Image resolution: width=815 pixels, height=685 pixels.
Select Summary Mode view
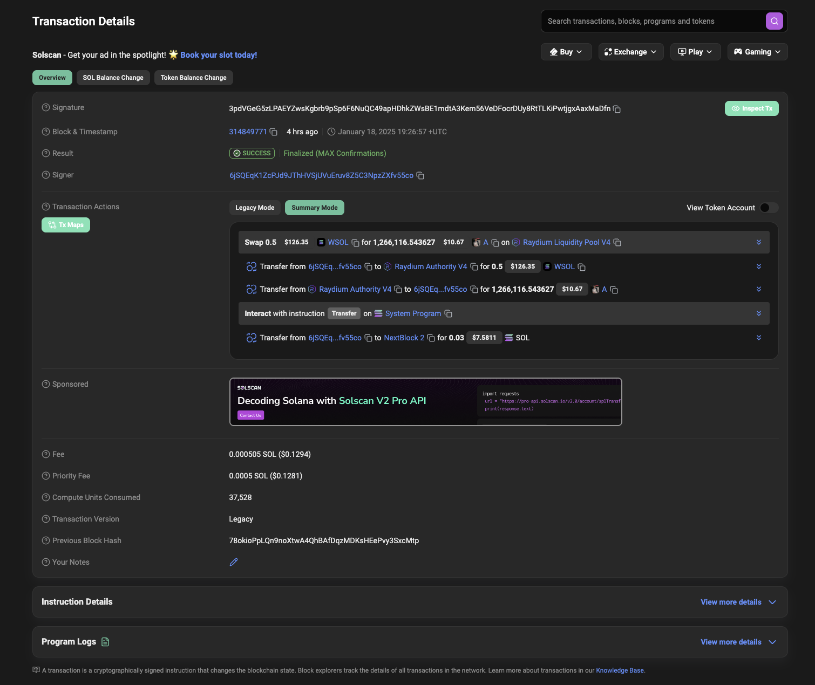tap(314, 208)
